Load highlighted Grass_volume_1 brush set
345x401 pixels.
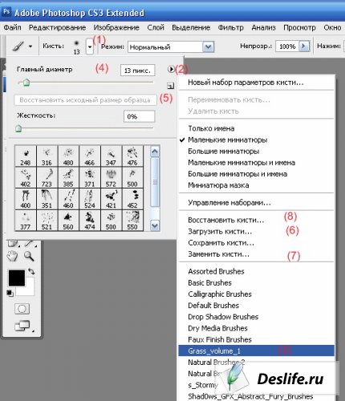pos(256,350)
